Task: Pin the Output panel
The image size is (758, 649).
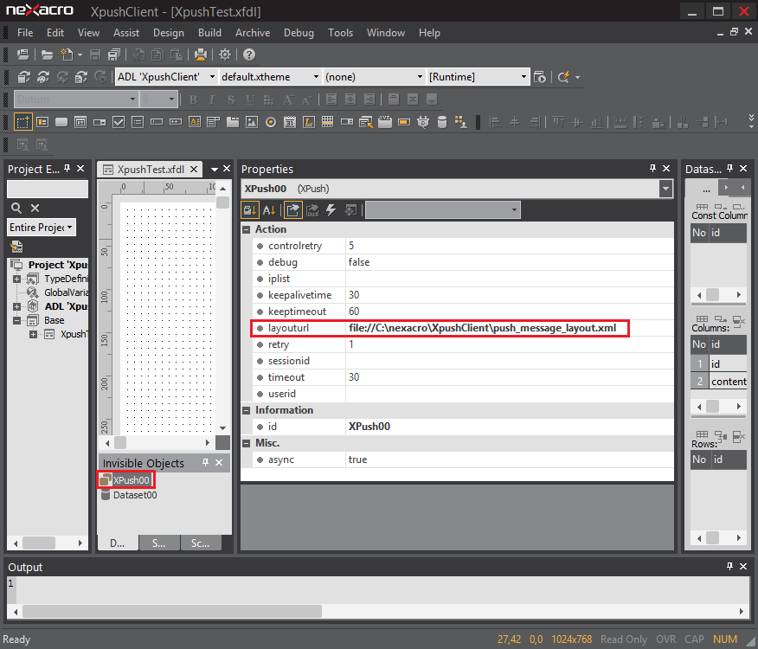Action: (x=730, y=566)
